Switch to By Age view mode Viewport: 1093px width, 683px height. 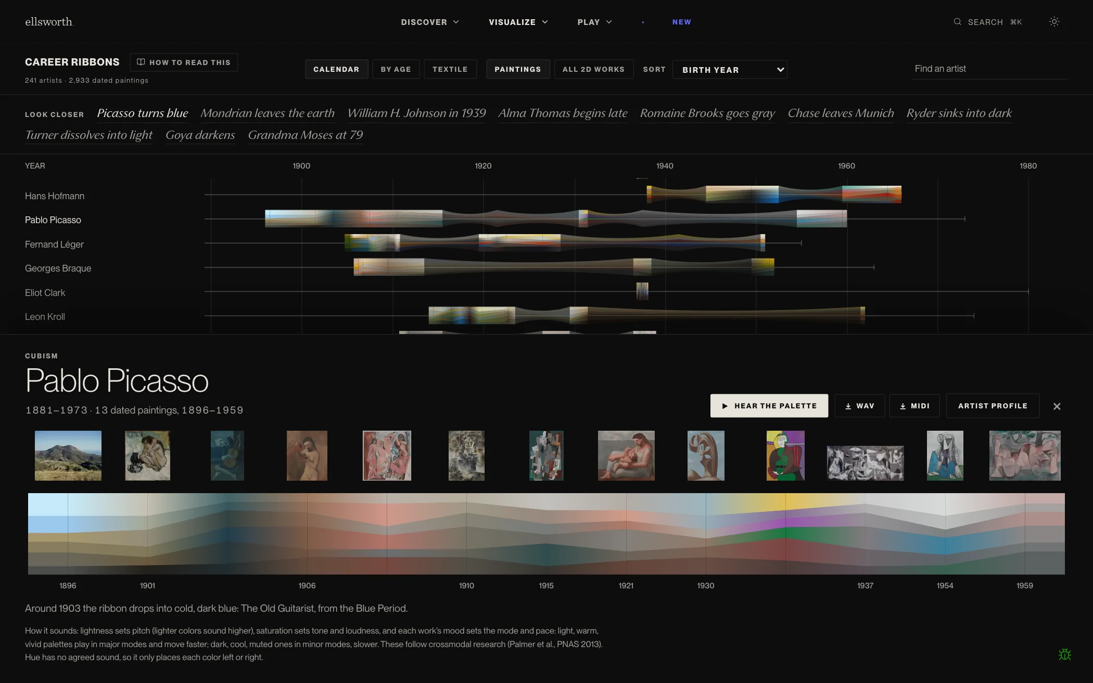pyautogui.click(x=396, y=69)
